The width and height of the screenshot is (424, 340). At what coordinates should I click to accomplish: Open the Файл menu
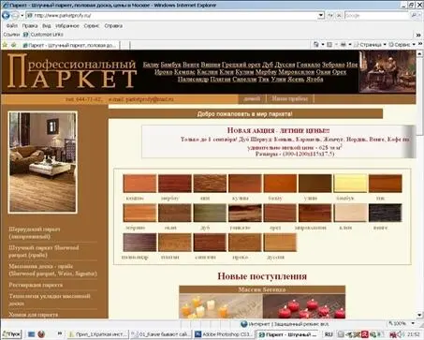coord(12,26)
